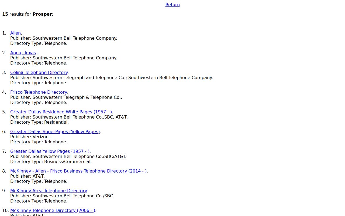This screenshot has width=345, height=216.
Task: Click Directory Type line under Frisco Telephone Directory
Action: [39, 102]
